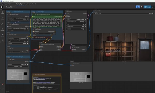
Task: Open the Manager button
Action: click(x=148, y=7)
